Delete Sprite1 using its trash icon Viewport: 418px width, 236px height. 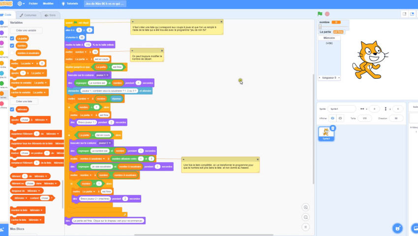click(x=332, y=128)
